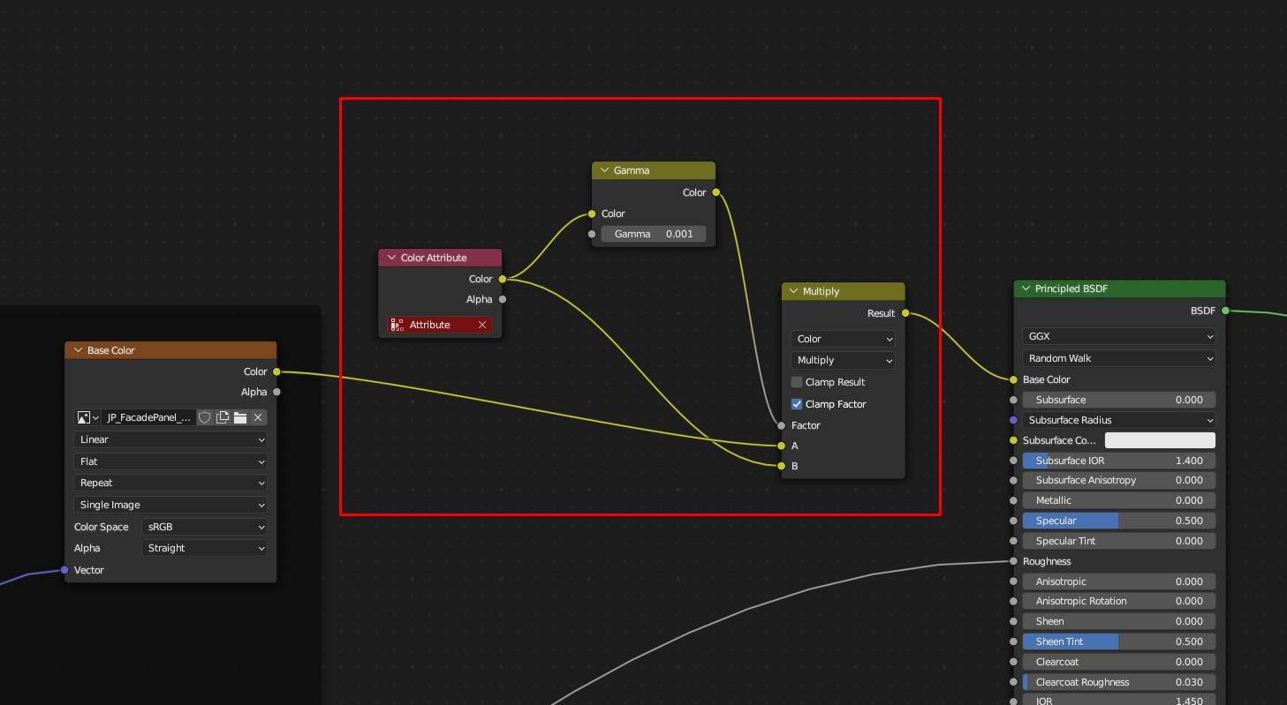Image resolution: width=1287 pixels, height=705 pixels.
Task: Click Color output socket of Color Attribute node
Action: pyautogui.click(x=503, y=279)
